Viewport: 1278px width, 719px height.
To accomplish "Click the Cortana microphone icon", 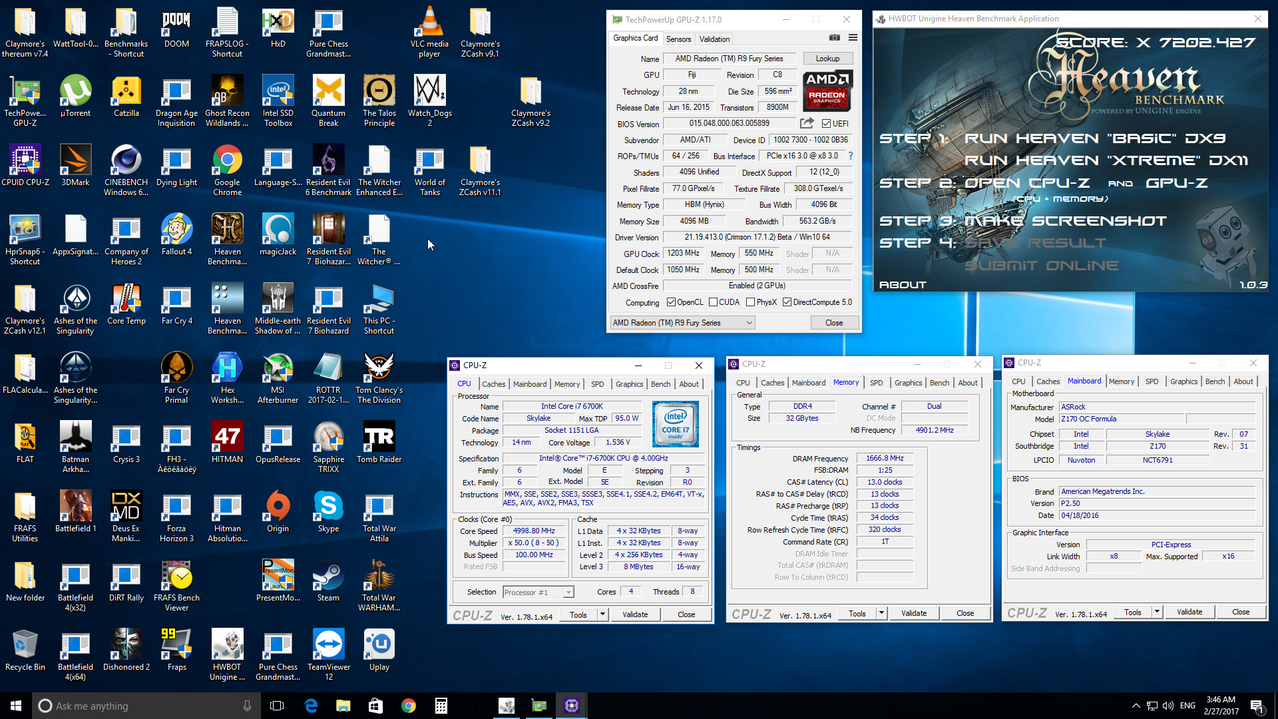I will tap(247, 706).
